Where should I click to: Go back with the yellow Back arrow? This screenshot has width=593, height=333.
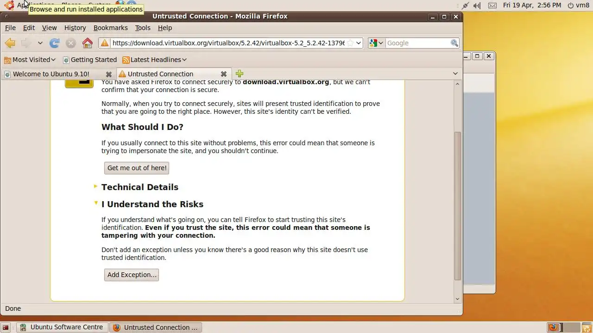coord(10,43)
